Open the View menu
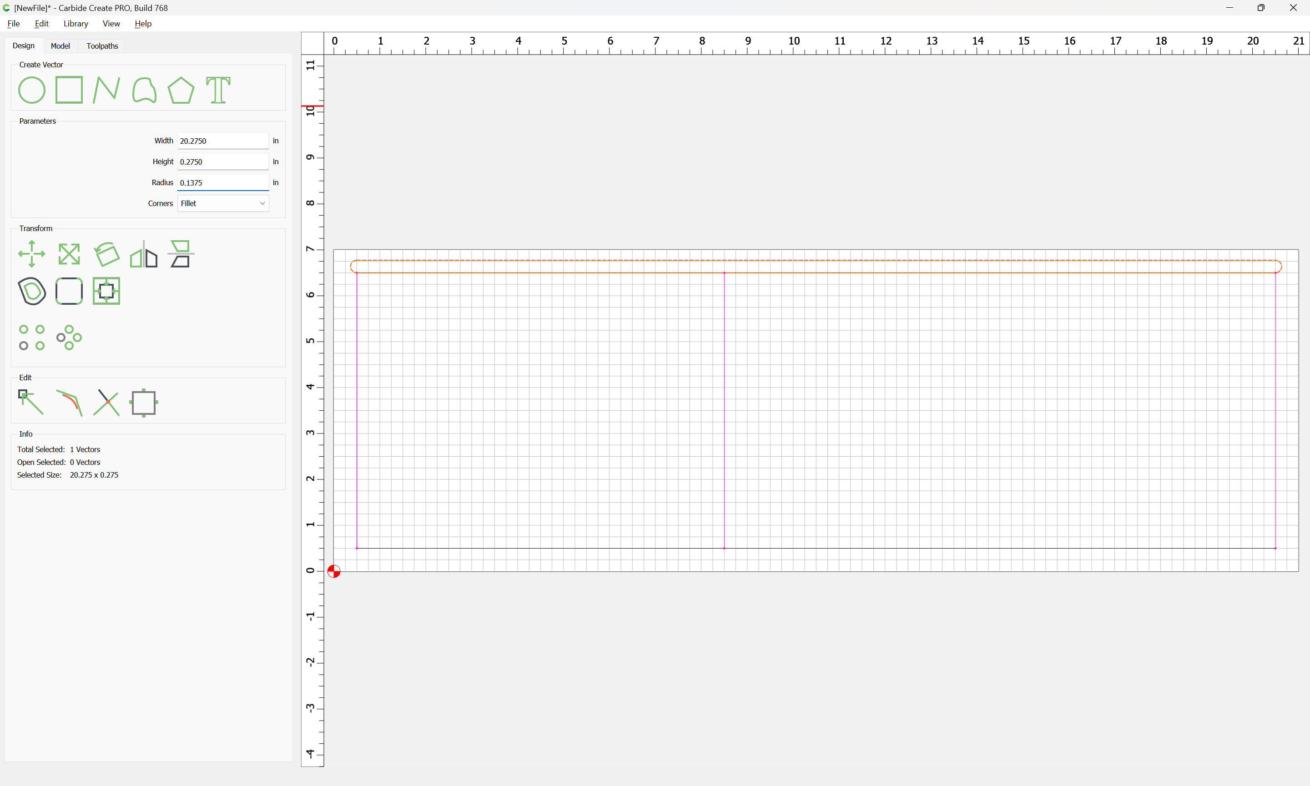Image resolution: width=1310 pixels, height=786 pixels. click(111, 23)
